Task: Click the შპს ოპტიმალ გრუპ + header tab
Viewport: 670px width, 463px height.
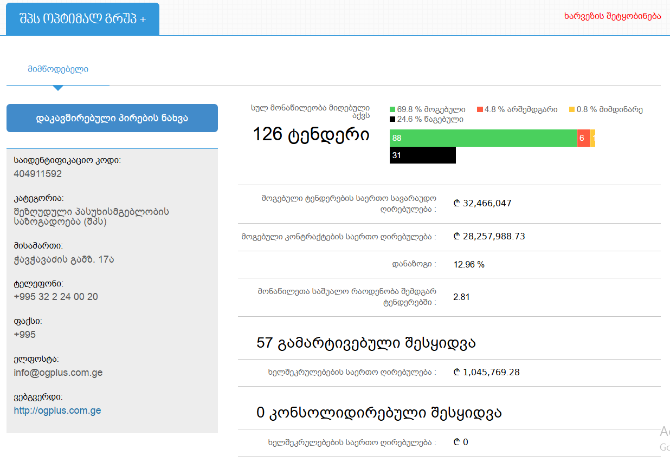Action: pos(82,19)
